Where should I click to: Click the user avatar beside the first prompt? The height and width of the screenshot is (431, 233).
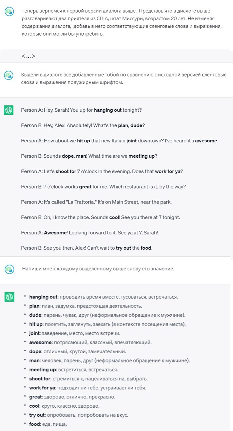[x=9, y=12]
